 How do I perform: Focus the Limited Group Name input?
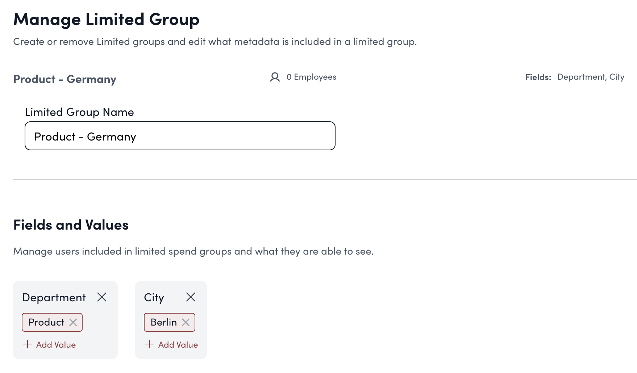click(x=180, y=136)
